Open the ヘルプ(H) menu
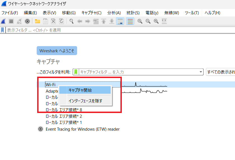 212,13
